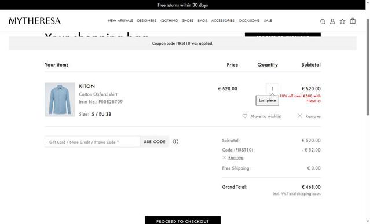Viewport: 370px width, 224px height.
Task: Click the Coupon code FIRST10 was applied message
Action: coord(182,43)
